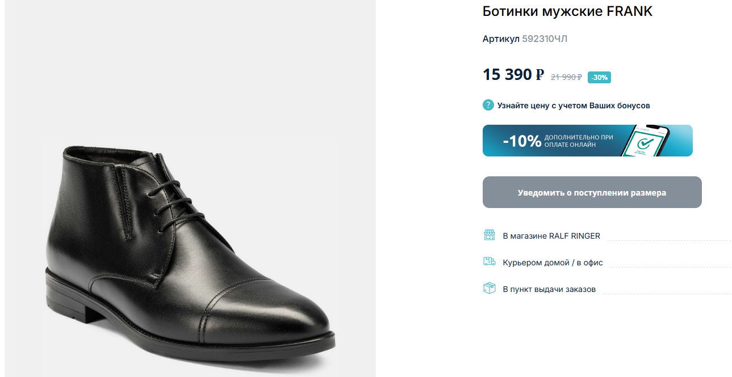732x377 pixels.
Task: Click the crossed-out old price 21 990 ₽
Action: [x=566, y=77]
